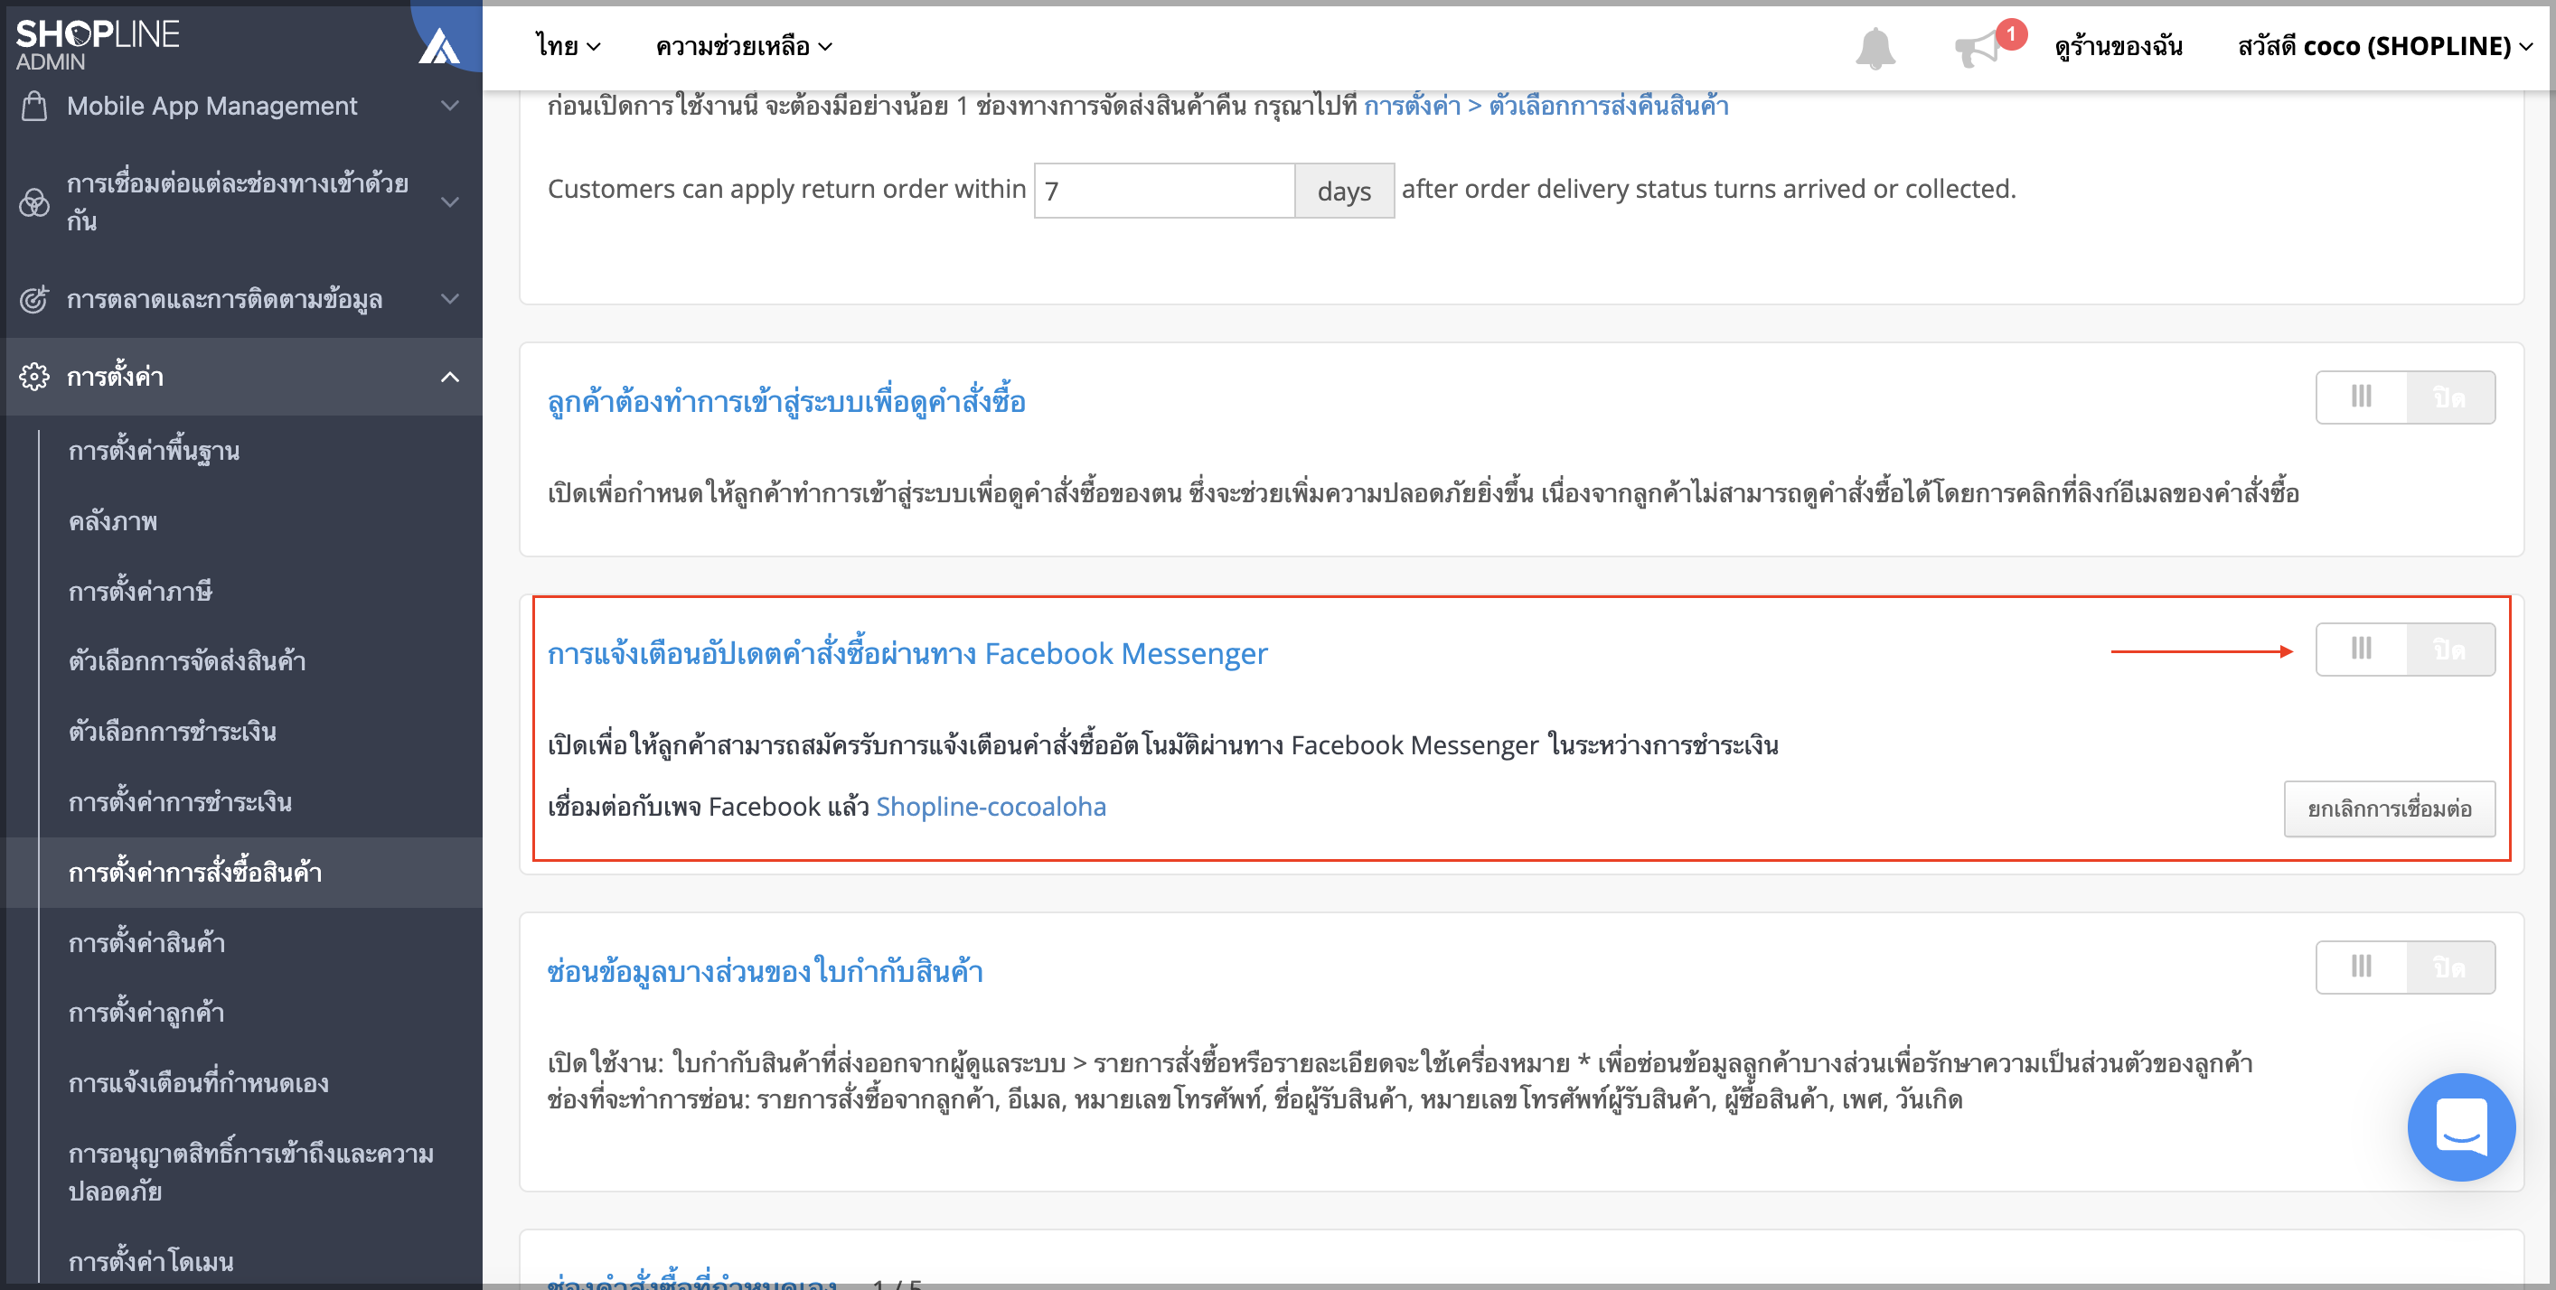Click ดูร้านของฉัน view store link
Screen dimensions: 2556x1290
click(2119, 45)
